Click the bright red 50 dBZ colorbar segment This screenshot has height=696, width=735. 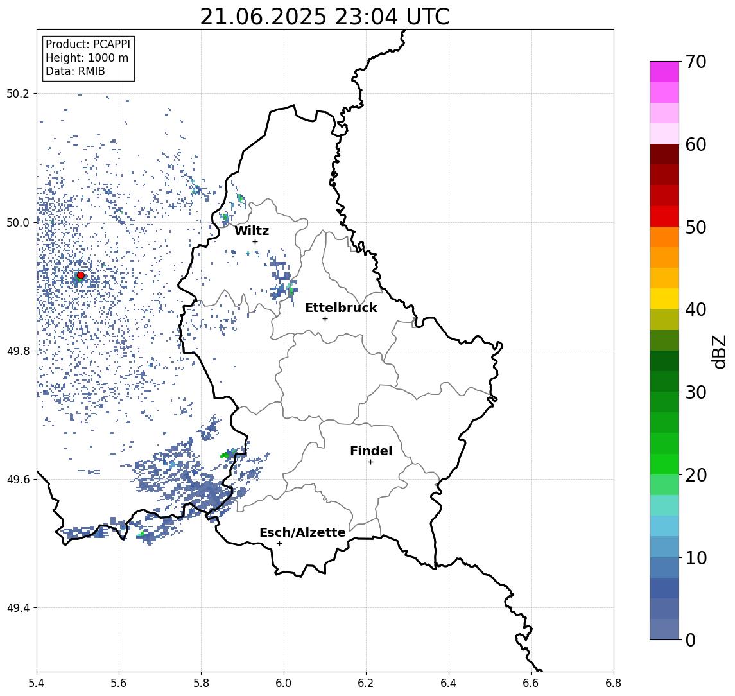point(664,216)
